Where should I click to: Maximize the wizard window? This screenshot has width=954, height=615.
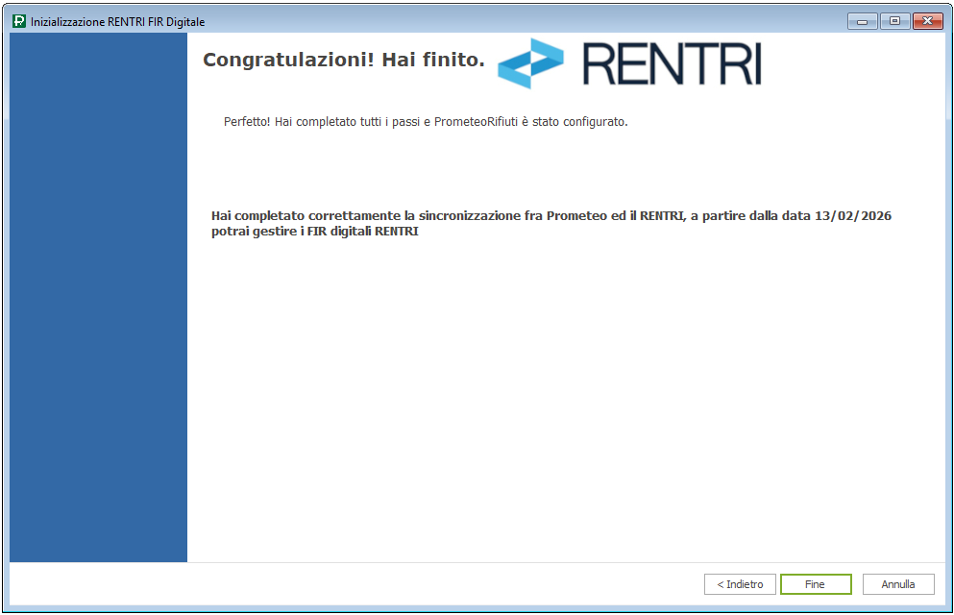point(894,21)
